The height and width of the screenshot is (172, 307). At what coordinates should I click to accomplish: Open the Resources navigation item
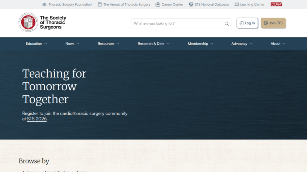106,44
